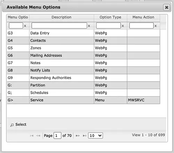Focus the Menu Action filter input
Viewport: 174px width, 153px height.
point(141,25)
